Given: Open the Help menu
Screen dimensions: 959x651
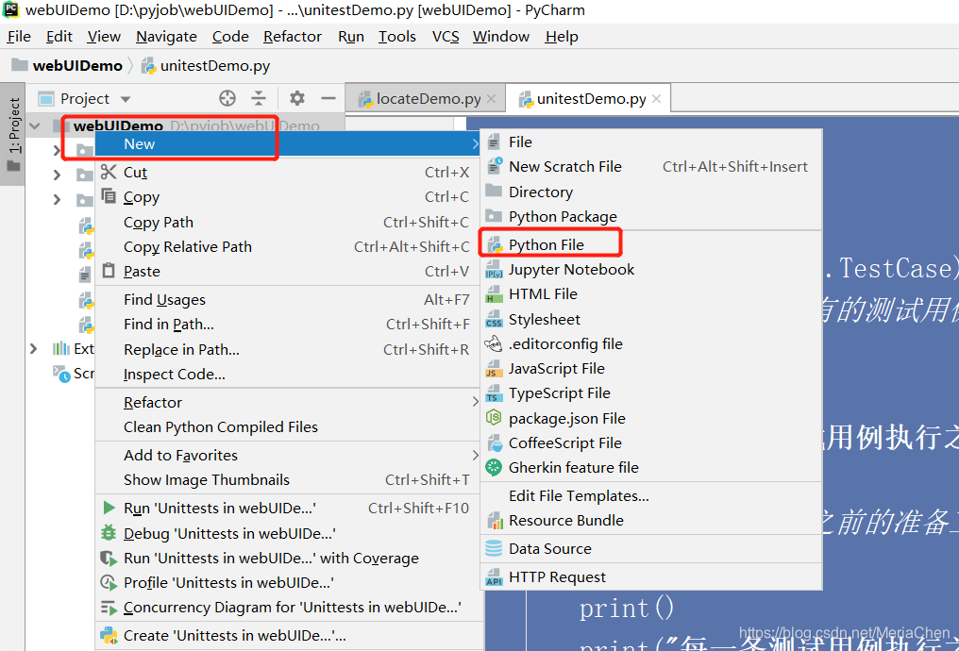Looking at the screenshot, I should coord(562,37).
